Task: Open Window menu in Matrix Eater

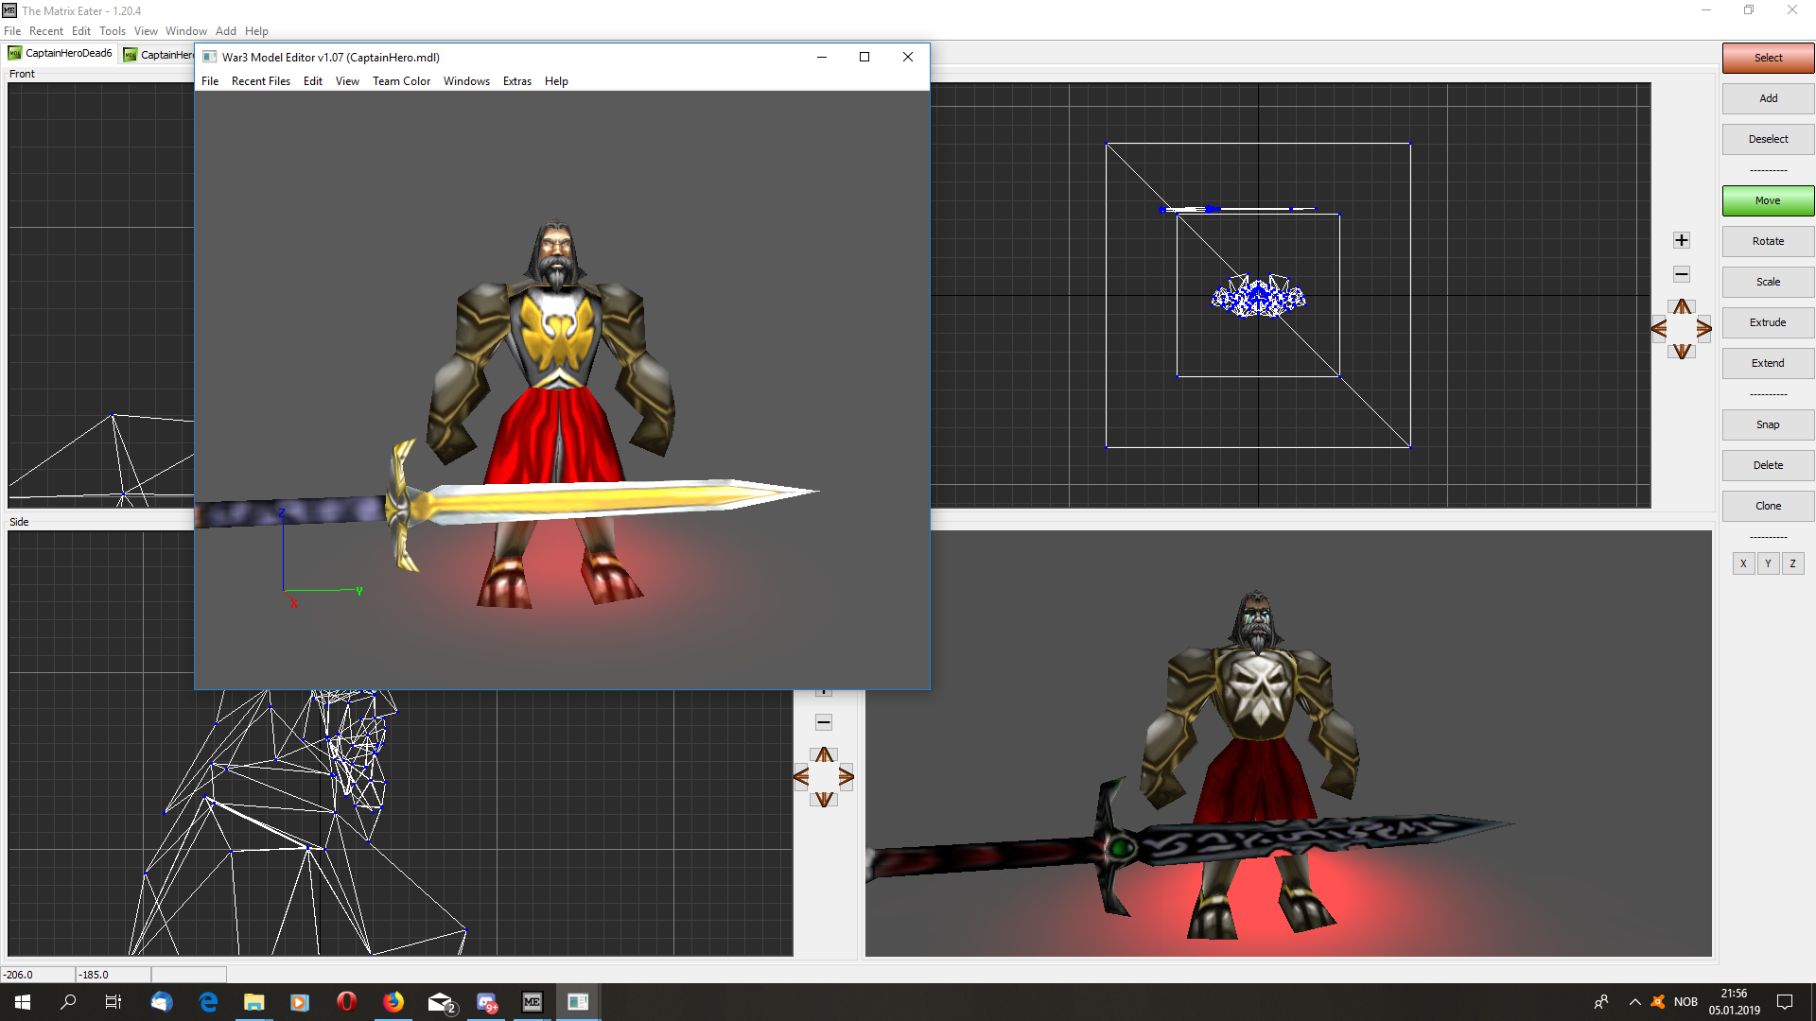Action: point(186,31)
